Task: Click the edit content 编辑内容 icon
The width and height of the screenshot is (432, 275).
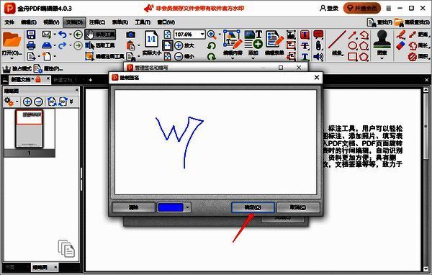Action: [x=233, y=40]
